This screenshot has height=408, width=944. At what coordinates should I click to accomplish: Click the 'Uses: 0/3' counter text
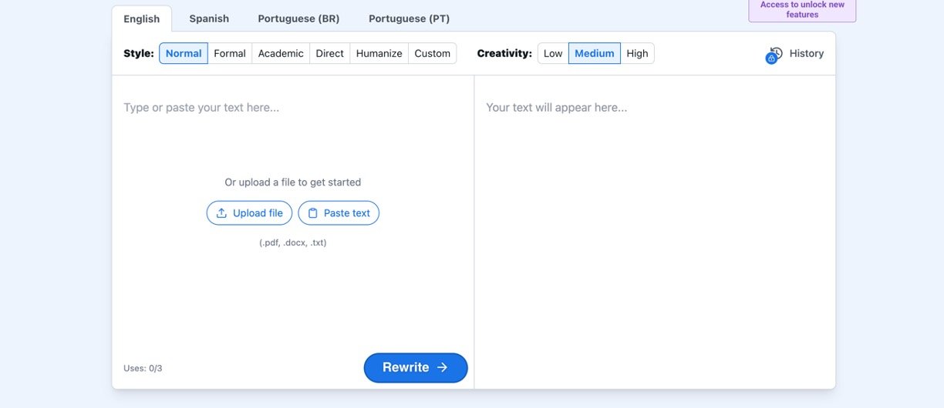[143, 369]
